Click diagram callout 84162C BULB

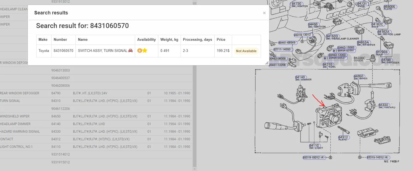[x=378, y=24]
